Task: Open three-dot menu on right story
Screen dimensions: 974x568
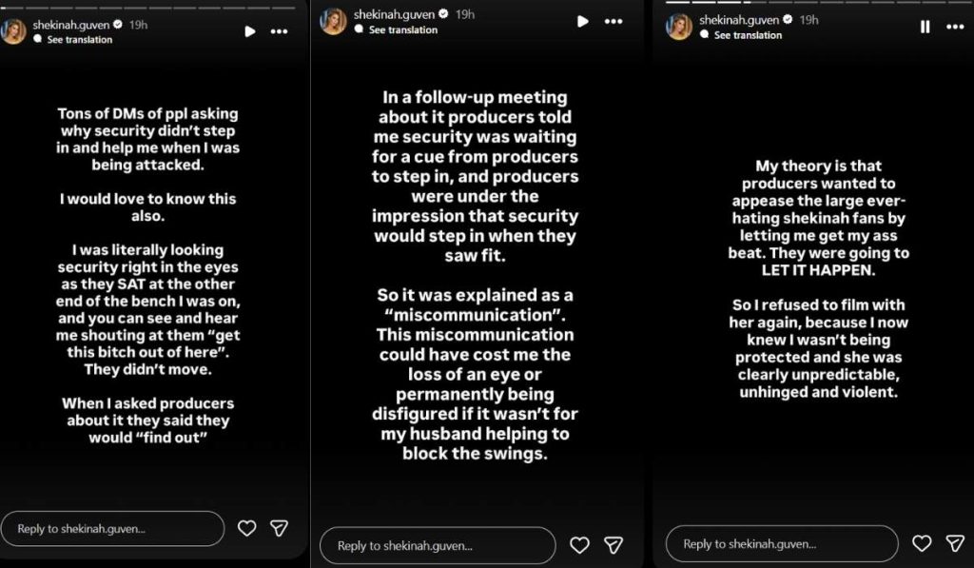Action: [x=955, y=27]
